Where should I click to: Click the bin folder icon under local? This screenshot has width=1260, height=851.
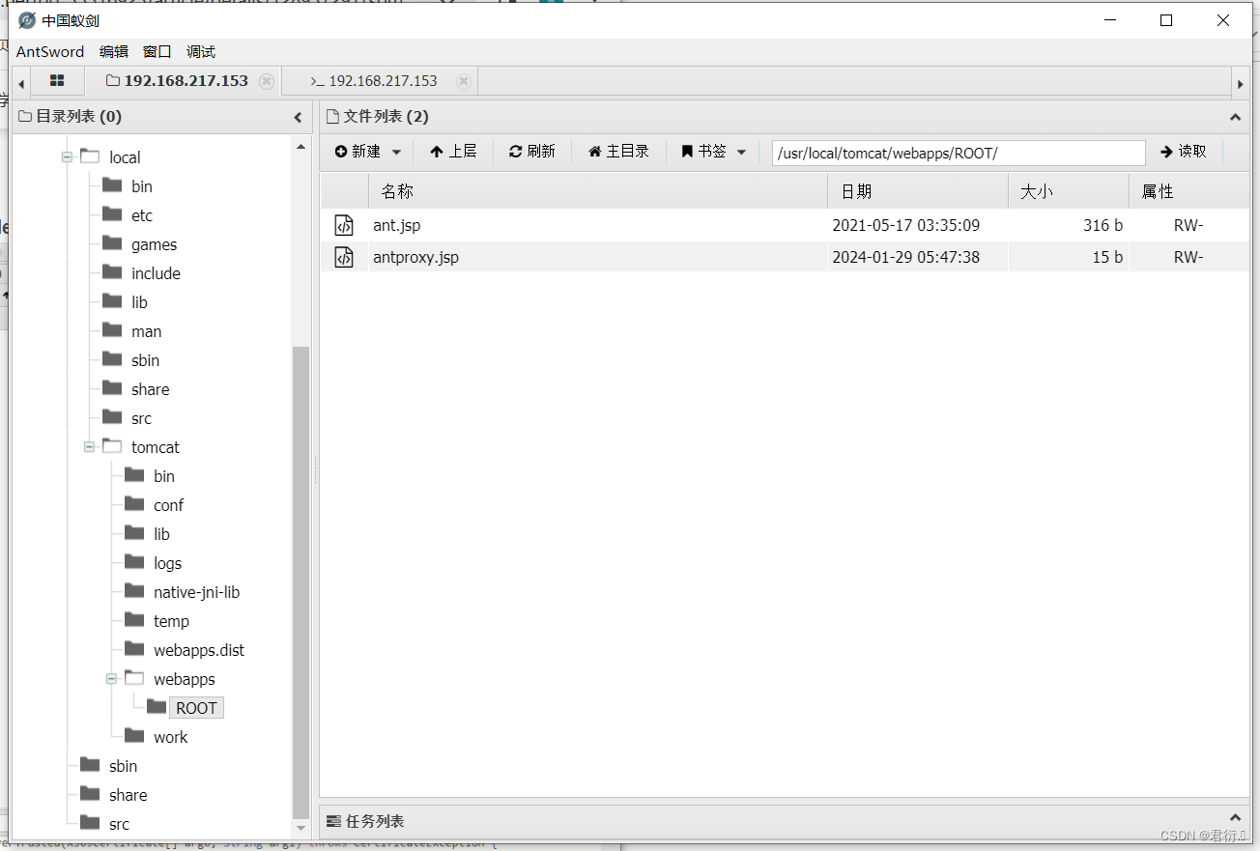(113, 185)
